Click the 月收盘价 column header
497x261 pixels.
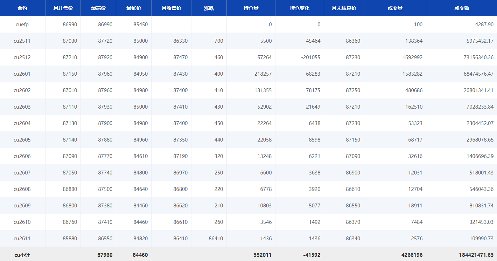coord(171,8)
